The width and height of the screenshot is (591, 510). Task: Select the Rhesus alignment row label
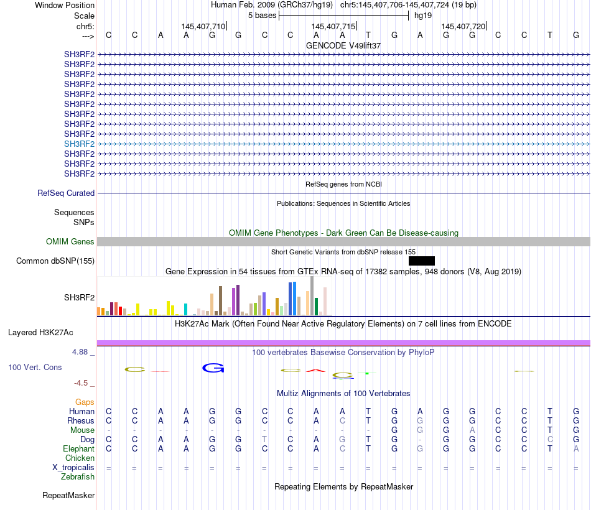tap(81, 420)
